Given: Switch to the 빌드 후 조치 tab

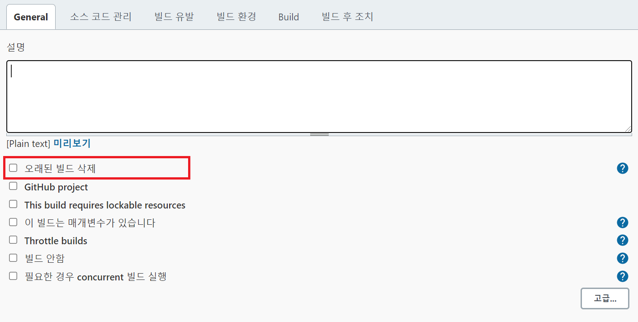Looking at the screenshot, I should click(x=347, y=16).
